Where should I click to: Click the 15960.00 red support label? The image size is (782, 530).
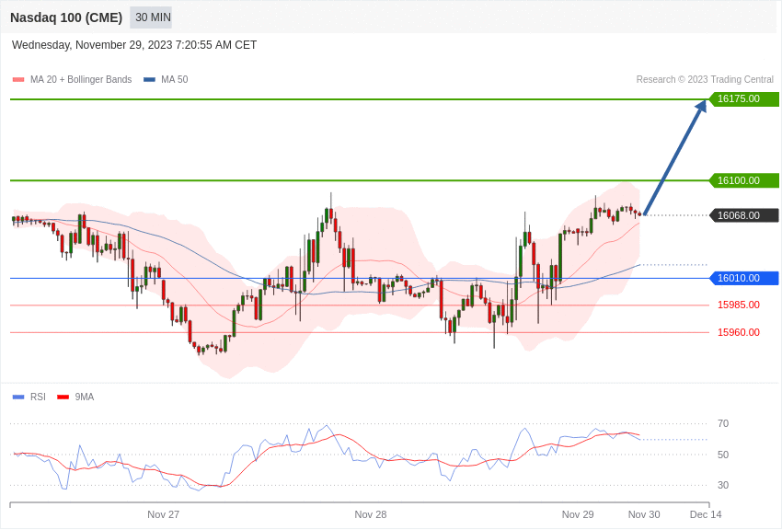739,332
